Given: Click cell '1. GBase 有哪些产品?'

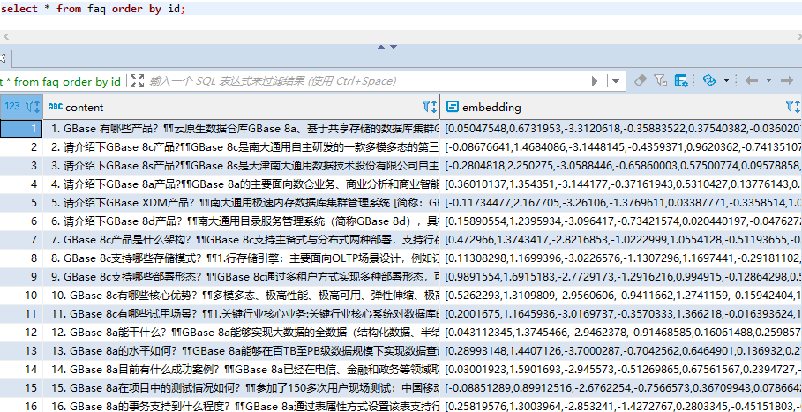Looking at the screenshot, I should tap(242, 128).
